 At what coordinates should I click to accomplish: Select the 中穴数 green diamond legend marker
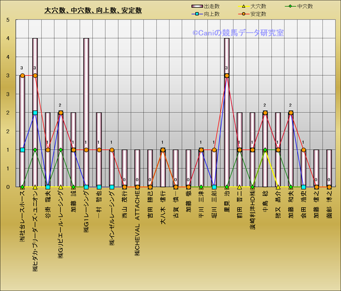point(291,6)
